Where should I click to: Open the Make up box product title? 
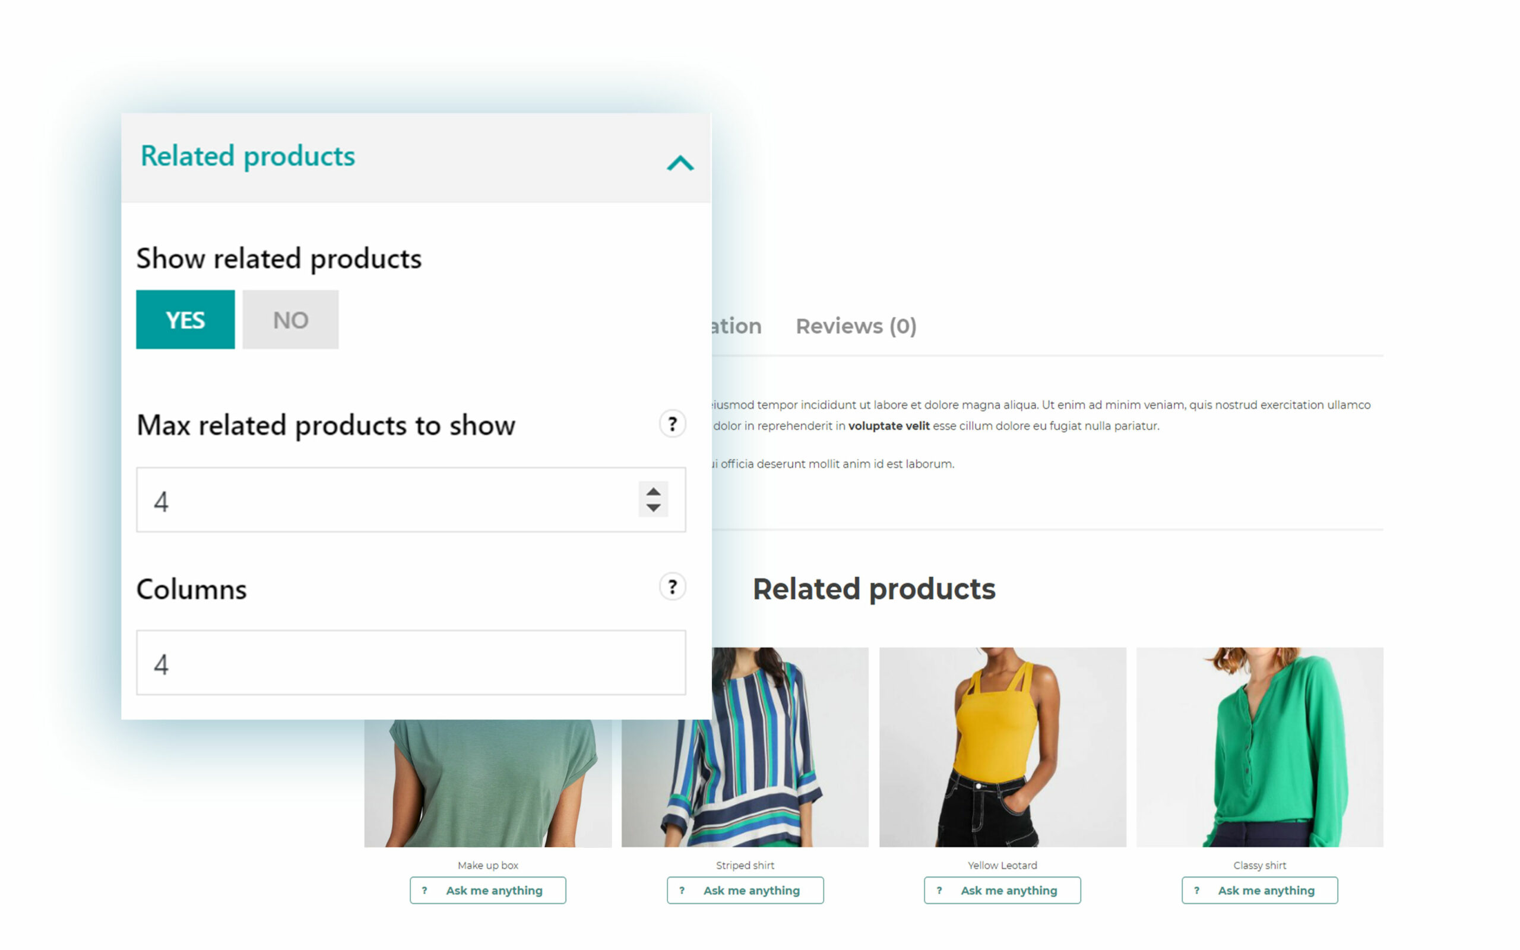(x=487, y=865)
